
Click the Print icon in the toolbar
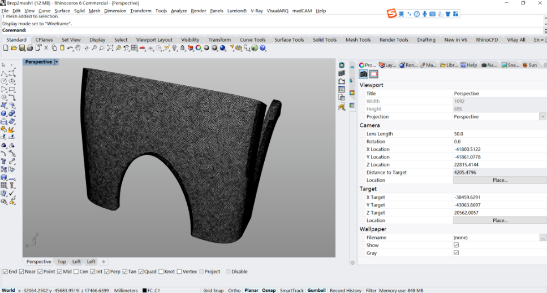tap(30, 48)
